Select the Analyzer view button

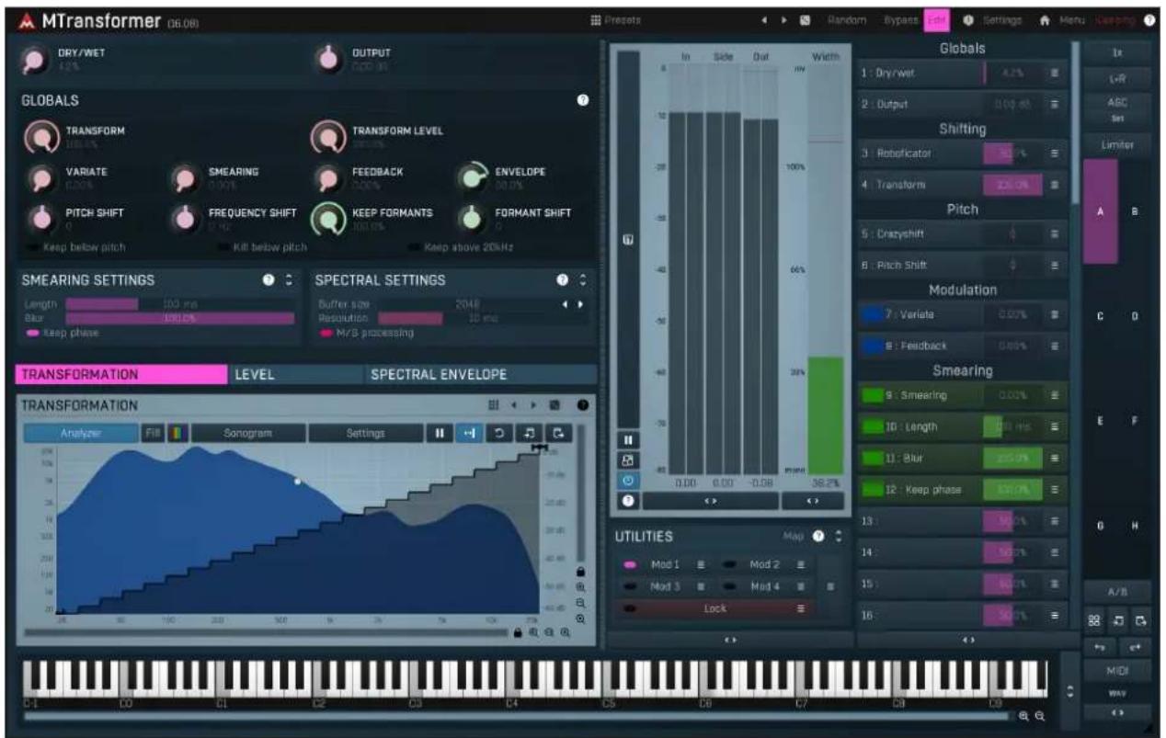(81, 433)
